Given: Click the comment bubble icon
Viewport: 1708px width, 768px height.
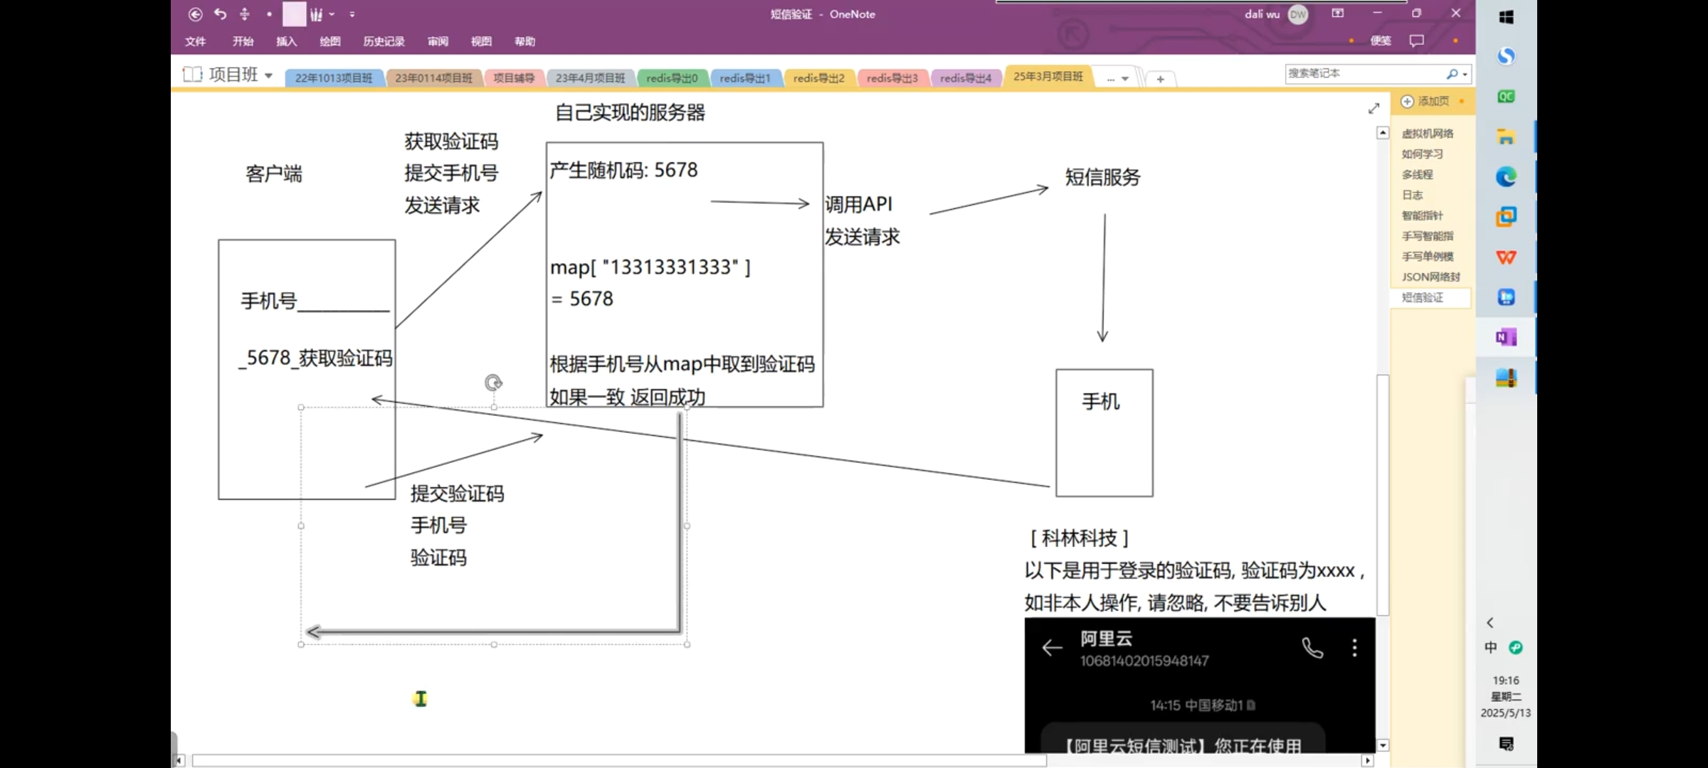Looking at the screenshot, I should point(1417,41).
